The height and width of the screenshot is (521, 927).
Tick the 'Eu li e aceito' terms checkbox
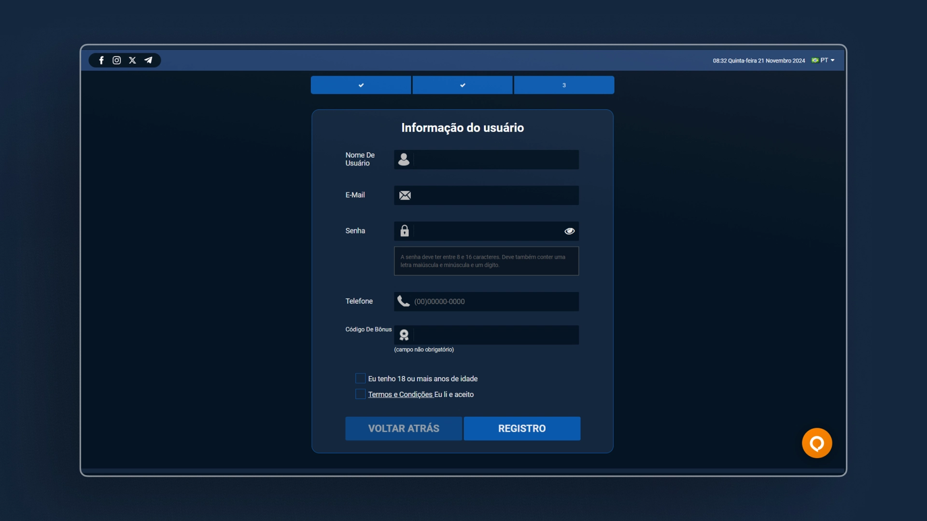coord(360,394)
